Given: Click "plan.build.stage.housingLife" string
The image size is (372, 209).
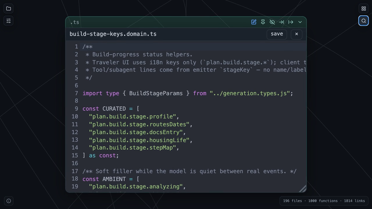Looking at the screenshot, I should point(139,140).
